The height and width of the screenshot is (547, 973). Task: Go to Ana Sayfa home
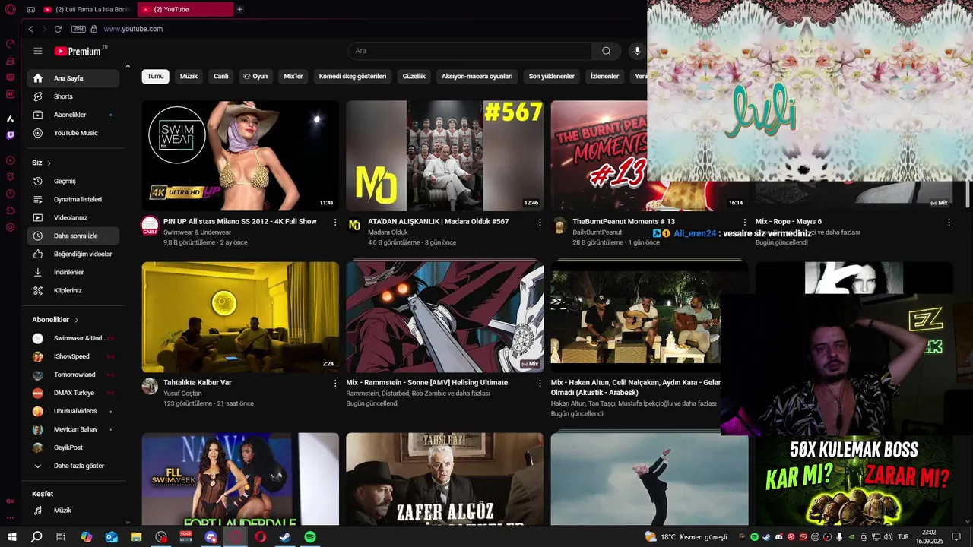coord(73,78)
